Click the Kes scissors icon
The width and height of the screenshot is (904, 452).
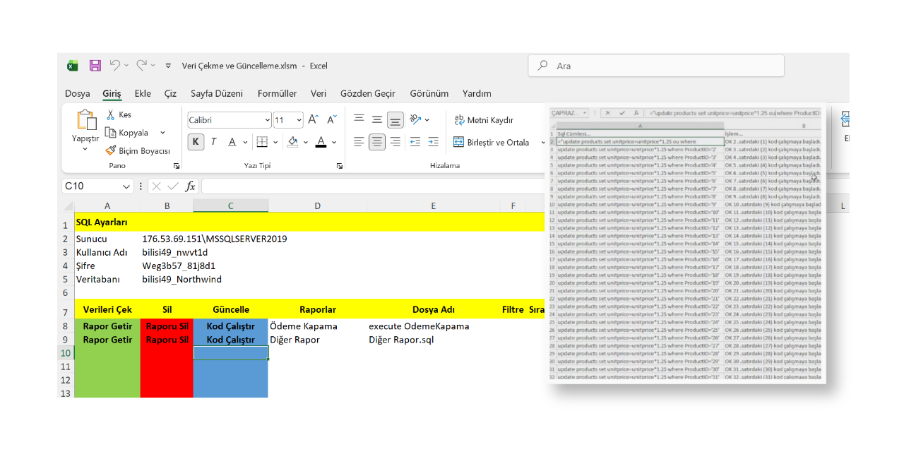coord(111,114)
